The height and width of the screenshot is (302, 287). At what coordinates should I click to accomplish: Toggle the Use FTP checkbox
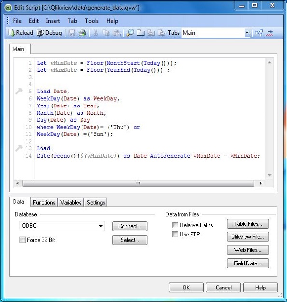[x=175, y=235]
